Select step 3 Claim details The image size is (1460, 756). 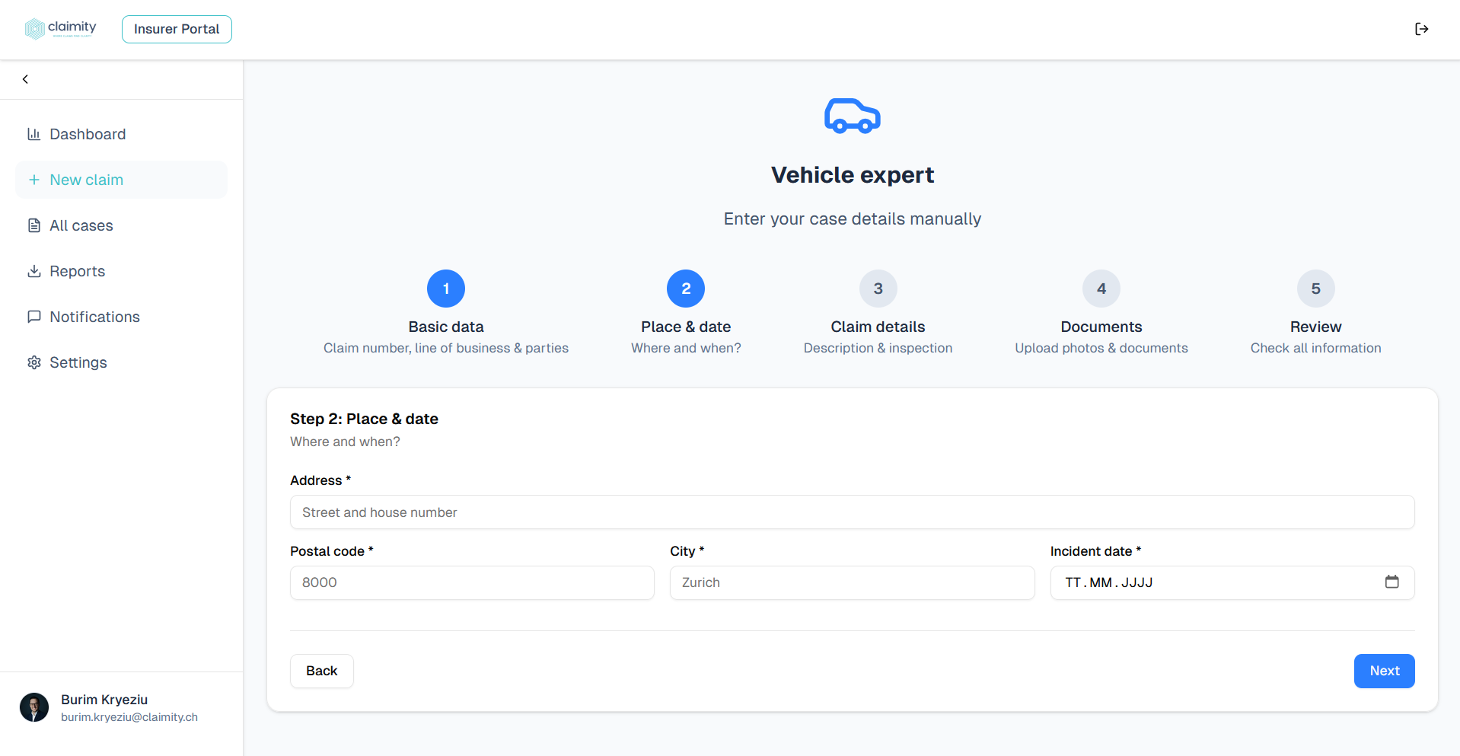(x=877, y=289)
